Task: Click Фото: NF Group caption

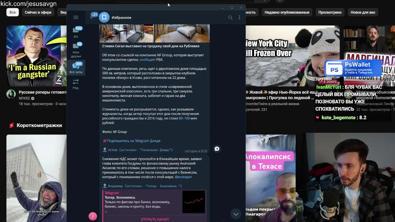Action: tap(114, 132)
